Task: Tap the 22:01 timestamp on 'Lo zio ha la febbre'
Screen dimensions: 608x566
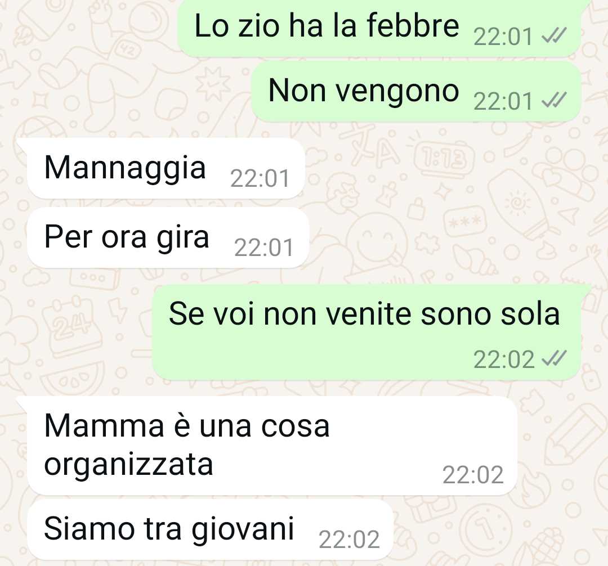Action: point(503,37)
